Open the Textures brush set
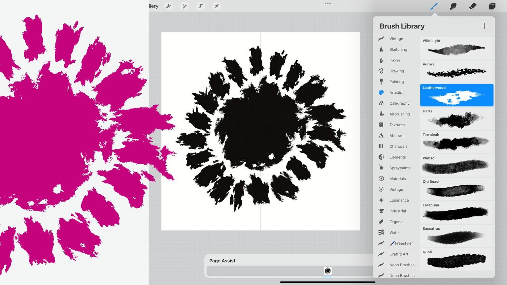507x285 pixels. [x=398, y=125]
